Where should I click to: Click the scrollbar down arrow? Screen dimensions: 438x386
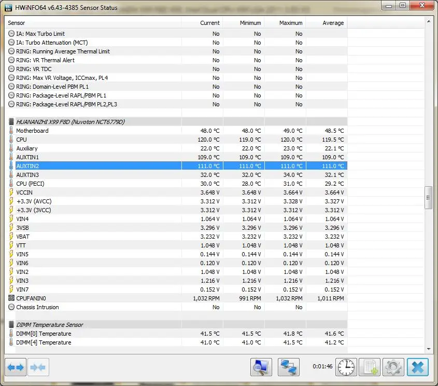(x=429, y=349)
